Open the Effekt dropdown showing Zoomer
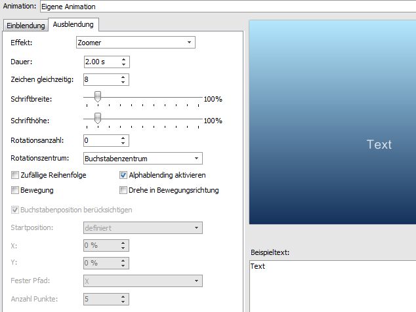The width and height of the screenshot is (416, 312). click(x=136, y=43)
